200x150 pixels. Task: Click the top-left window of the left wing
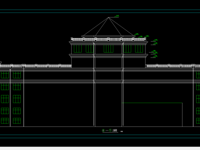point(5,75)
